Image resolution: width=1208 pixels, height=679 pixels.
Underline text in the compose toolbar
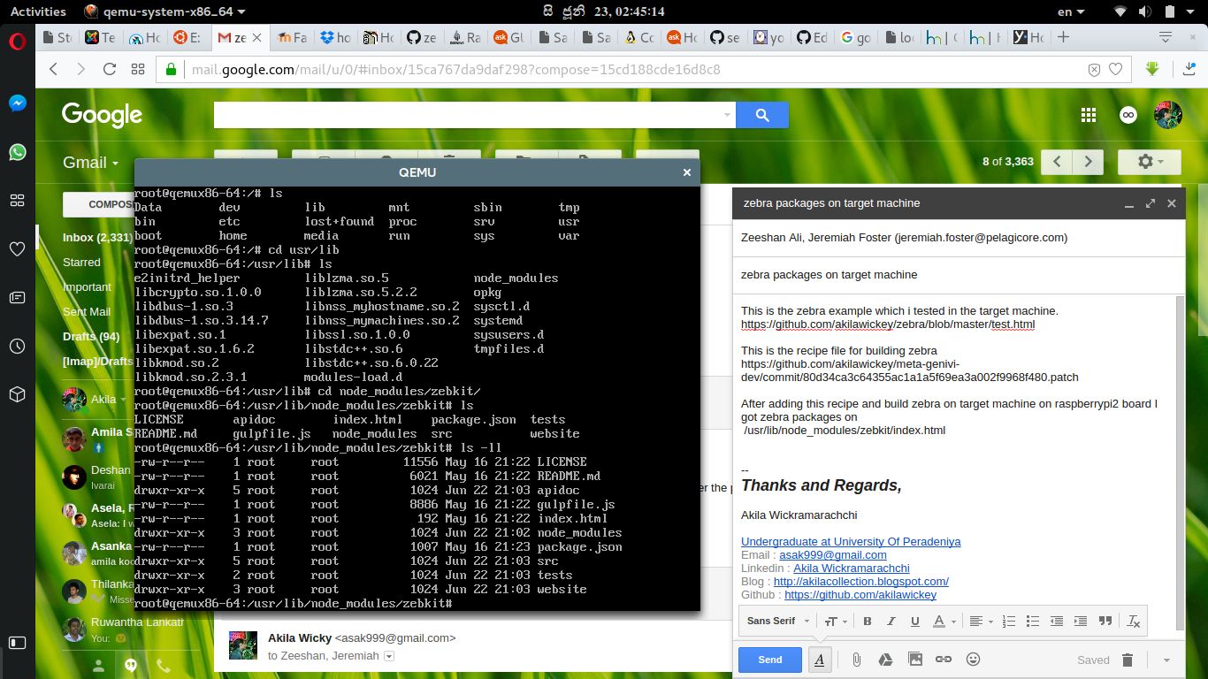click(915, 621)
